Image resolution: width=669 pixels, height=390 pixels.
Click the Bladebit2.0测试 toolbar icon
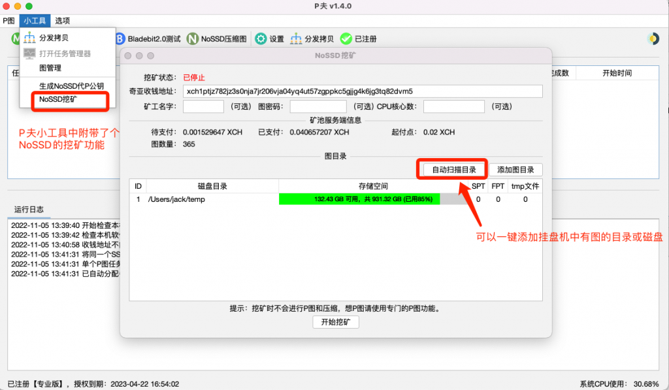120,39
